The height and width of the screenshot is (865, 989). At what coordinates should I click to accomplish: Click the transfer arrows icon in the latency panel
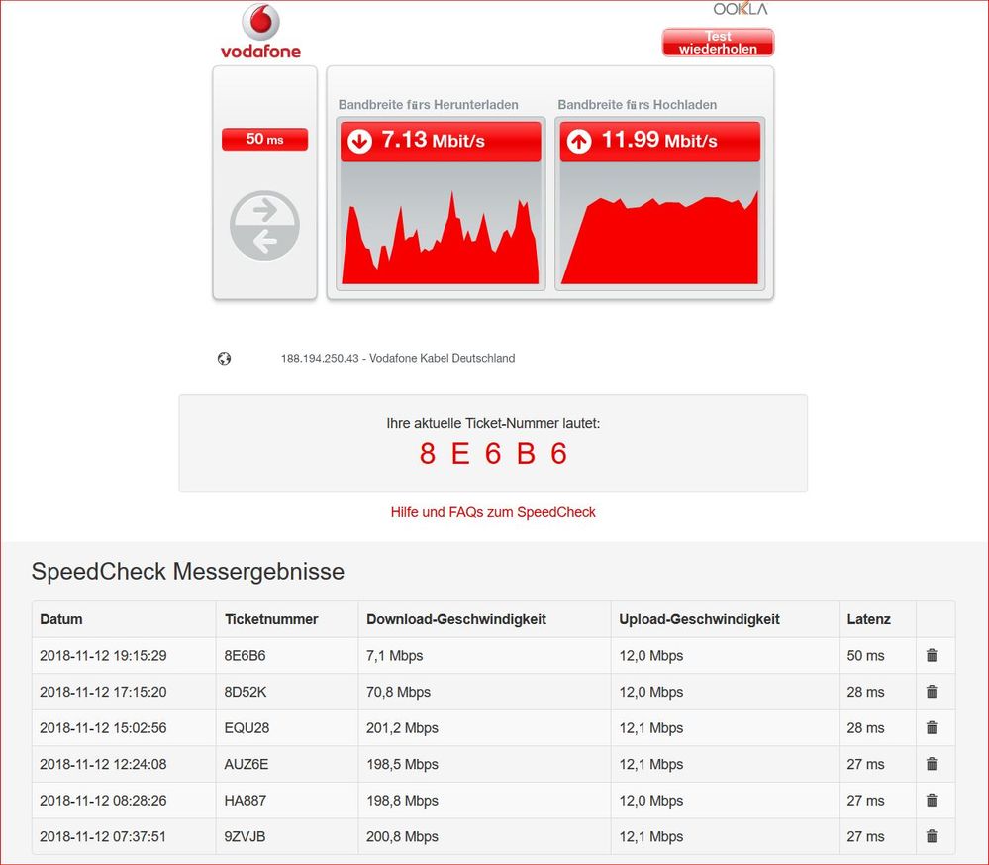click(x=264, y=226)
